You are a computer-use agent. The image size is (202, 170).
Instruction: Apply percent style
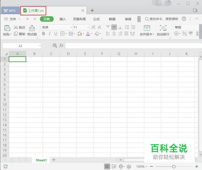click(184, 34)
